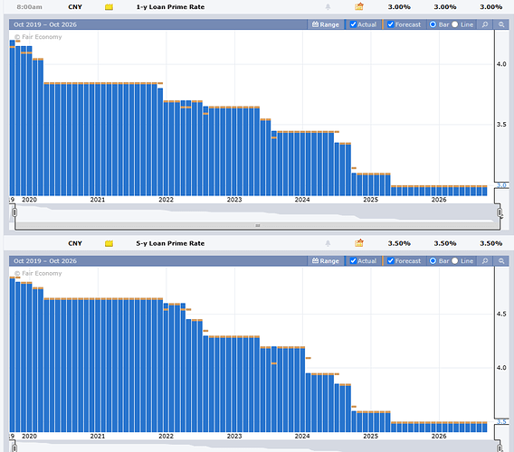The height and width of the screenshot is (452, 514).
Task: Click zoom-in magnifier in 5-y chart toolbar
Action: pos(485,261)
